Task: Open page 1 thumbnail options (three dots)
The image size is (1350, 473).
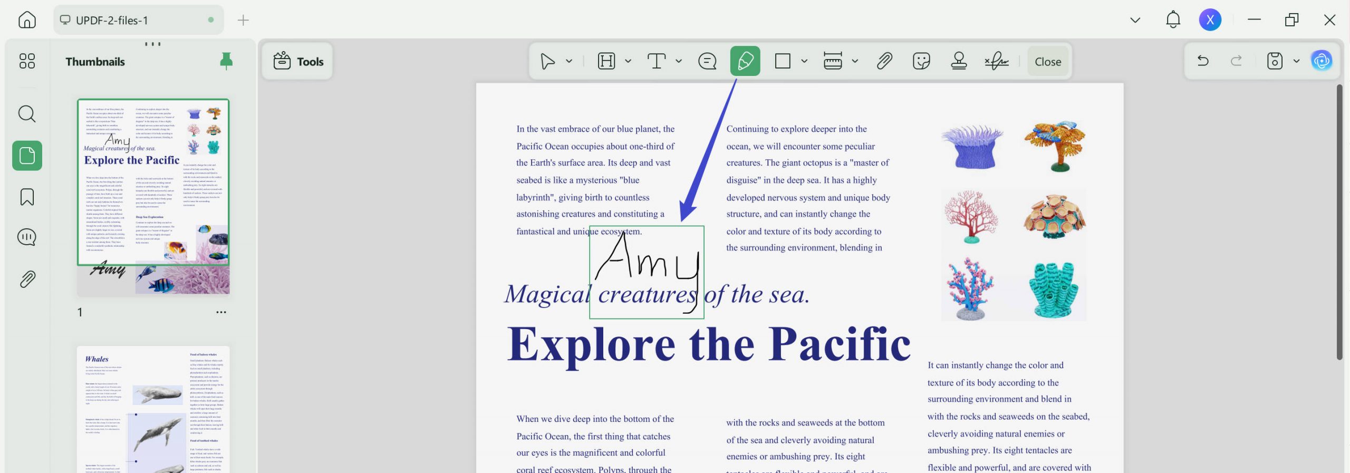Action: (x=221, y=312)
